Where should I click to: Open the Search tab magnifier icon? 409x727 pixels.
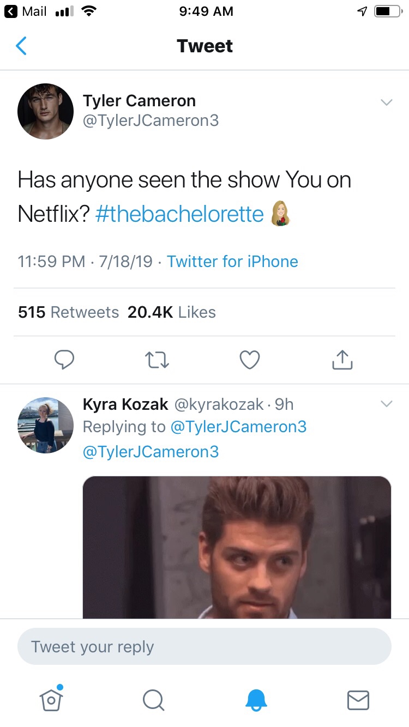point(153,700)
